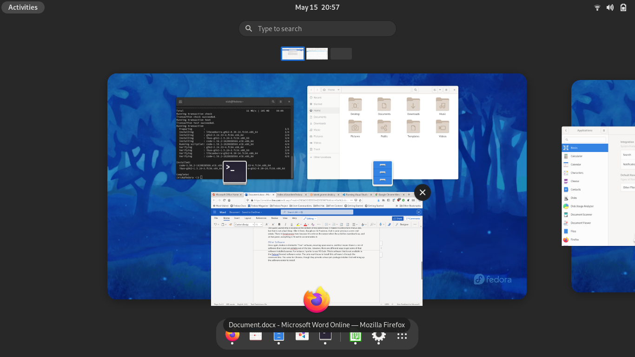The height and width of the screenshot is (357, 635).
Task: Select the first workspace thumbnail
Action: [293, 54]
